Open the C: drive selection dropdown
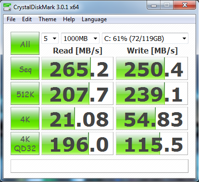The image size is (199, 182). pyautogui.click(x=145, y=39)
